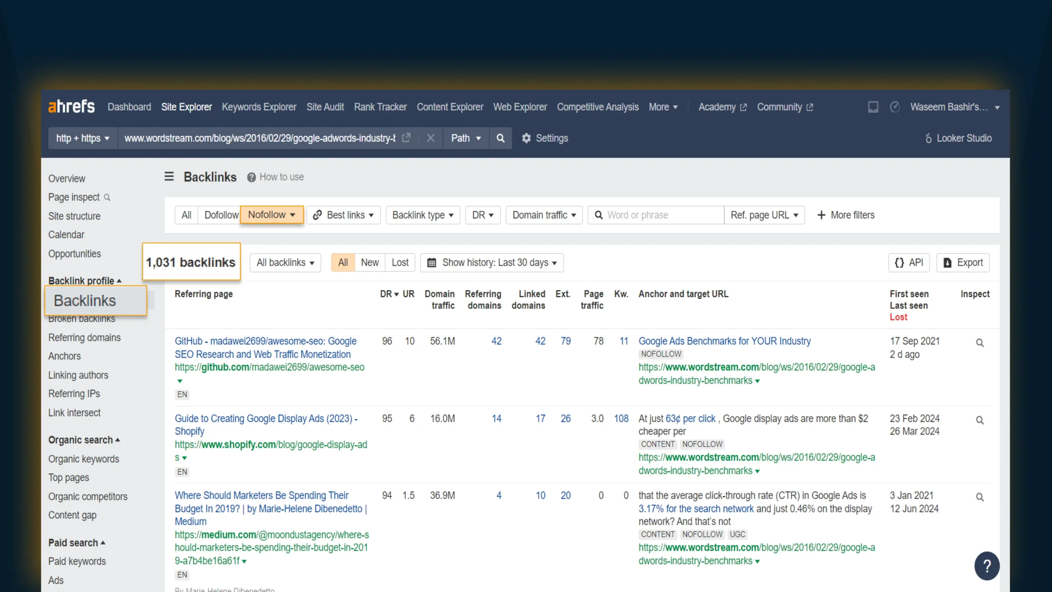Open the API panel

909,262
